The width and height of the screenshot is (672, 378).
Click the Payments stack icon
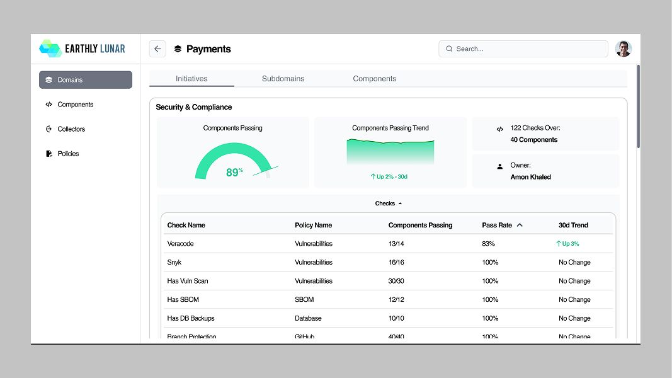pos(178,49)
